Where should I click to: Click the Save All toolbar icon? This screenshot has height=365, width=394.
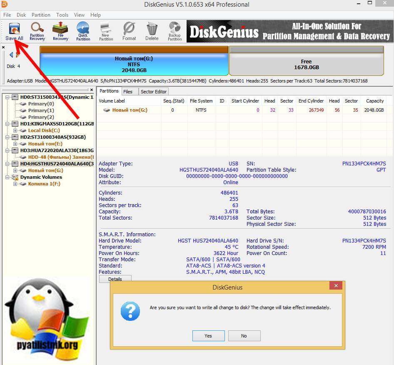[x=14, y=31]
